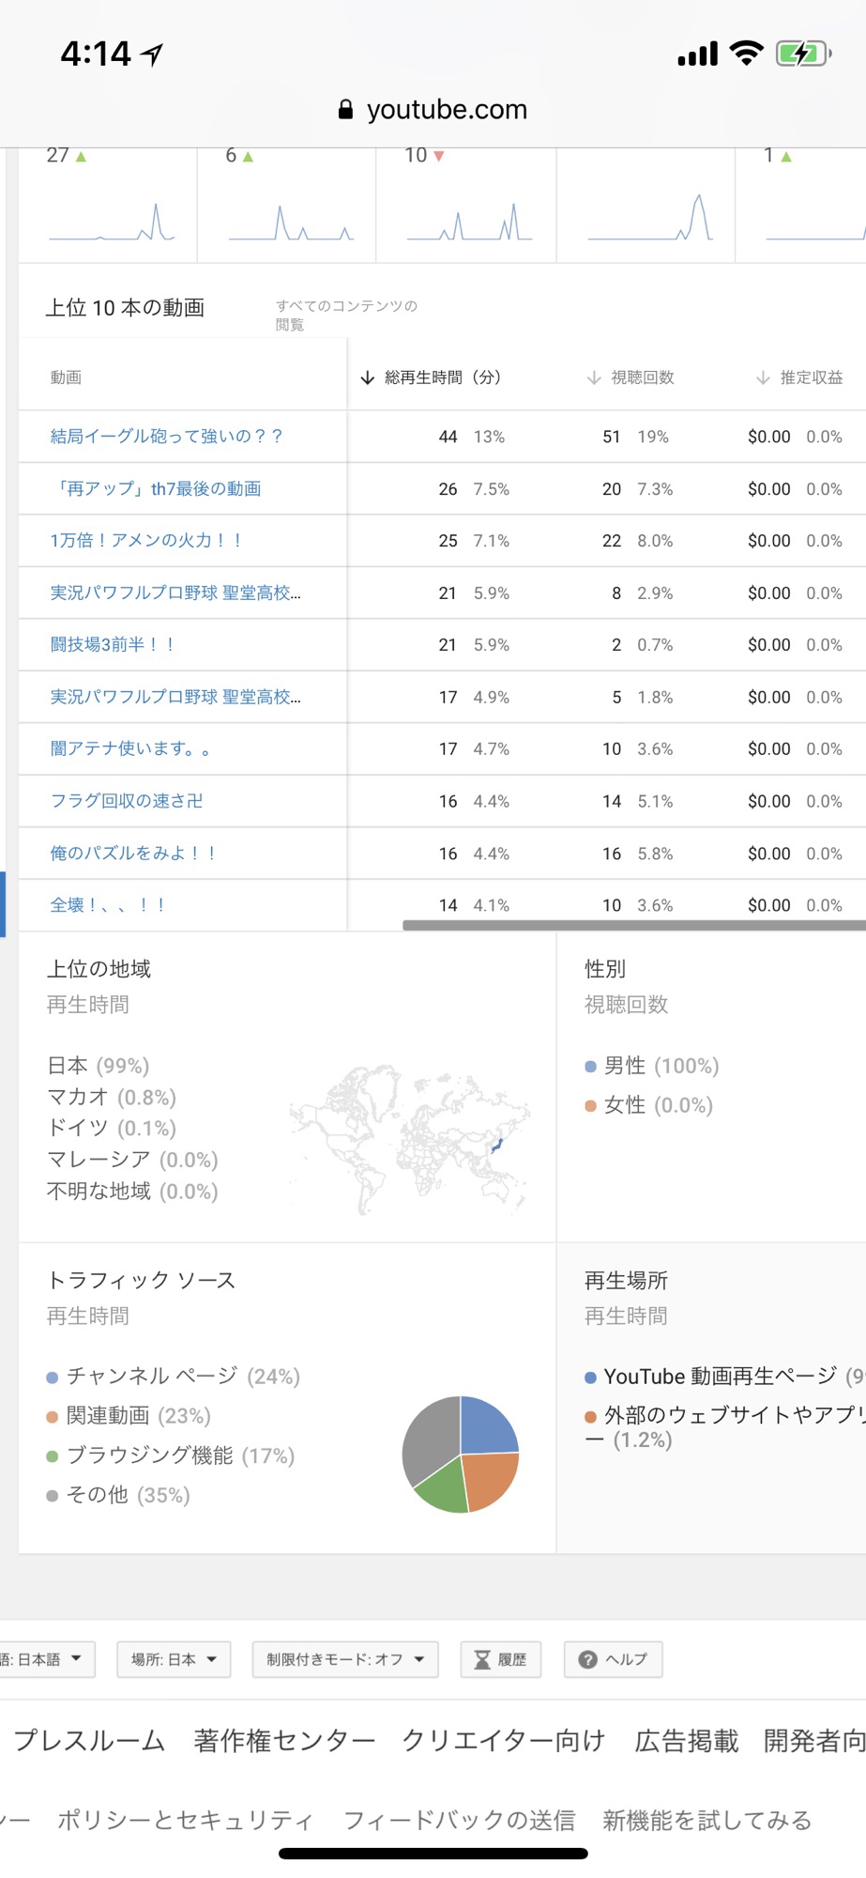Click the フィードバックの送信 link
Image resolution: width=866 pixels, height=1878 pixels.
tap(460, 1821)
